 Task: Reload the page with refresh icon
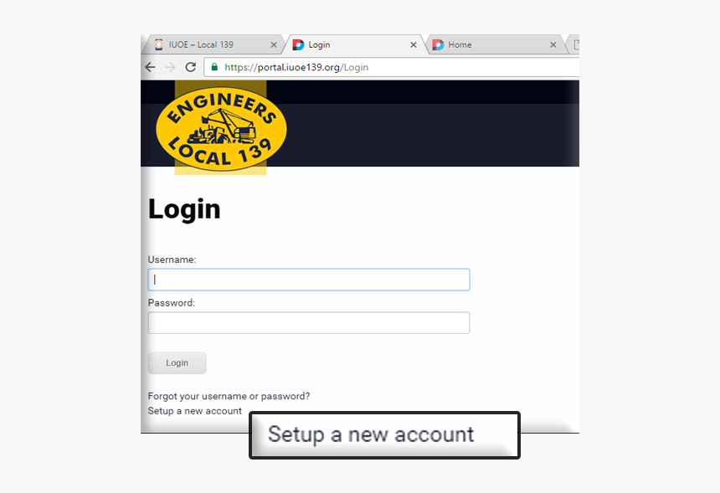(191, 68)
